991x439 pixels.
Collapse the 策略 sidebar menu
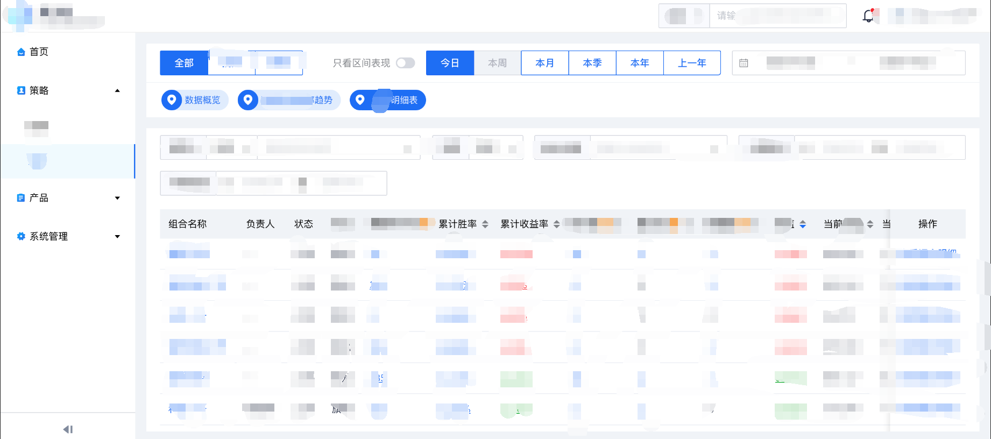117,90
